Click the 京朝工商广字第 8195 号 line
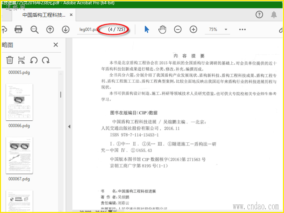This screenshot has height=213, width=284. pos(139,166)
